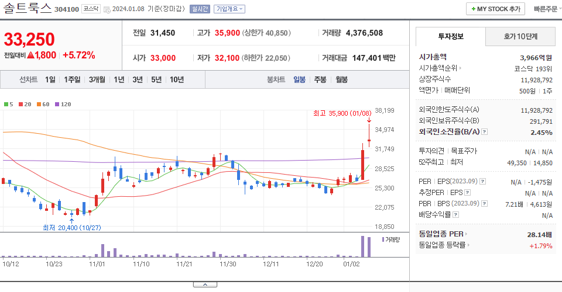This screenshot has width=562, height=292.
Task: Switch to the 호가10단계 tab
Action: point(520,36)
